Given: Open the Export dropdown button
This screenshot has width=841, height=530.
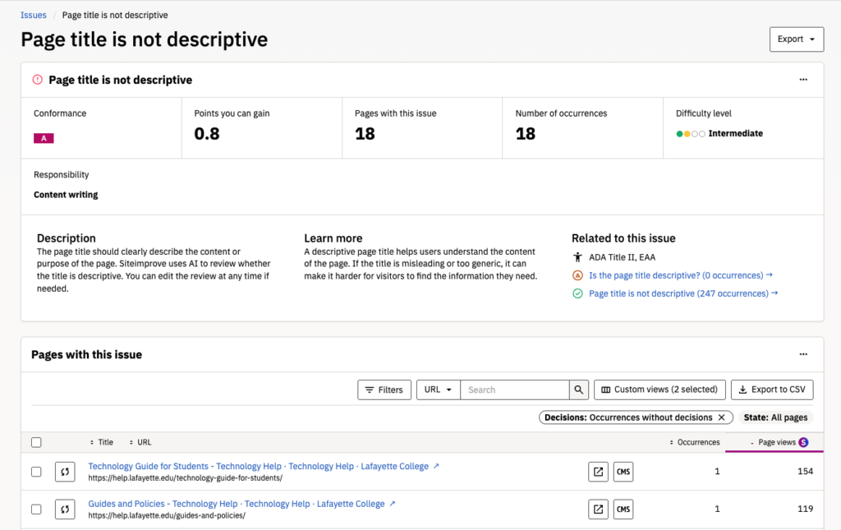Looking at the screenshot, I should 797,39.
